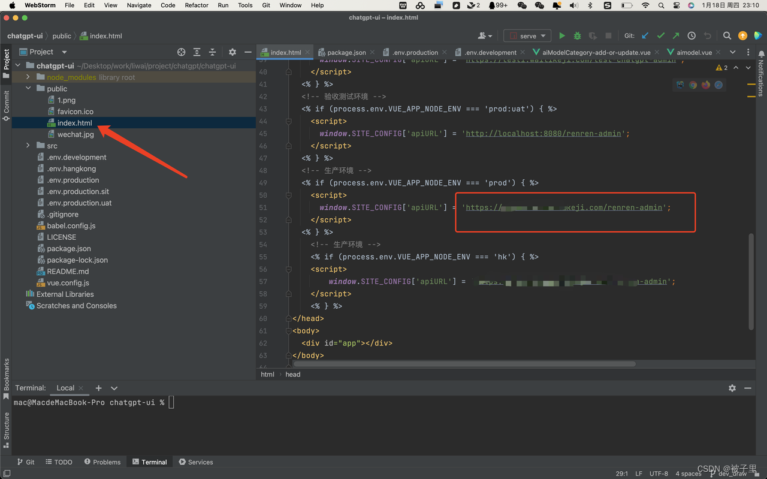Hide the terminal panel with minus icon
The image size is (767, 479).
point(748,388)
